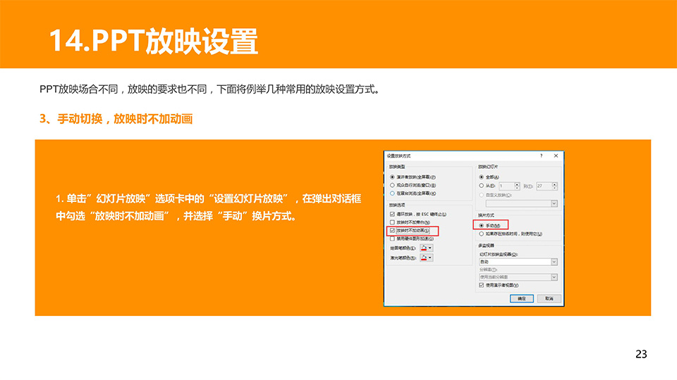The height and width of the screenshot is (380, 677).
Task: Enable 放映时不加旁白 checkbox
Action: pyautogui.click(x=392, y=222)
